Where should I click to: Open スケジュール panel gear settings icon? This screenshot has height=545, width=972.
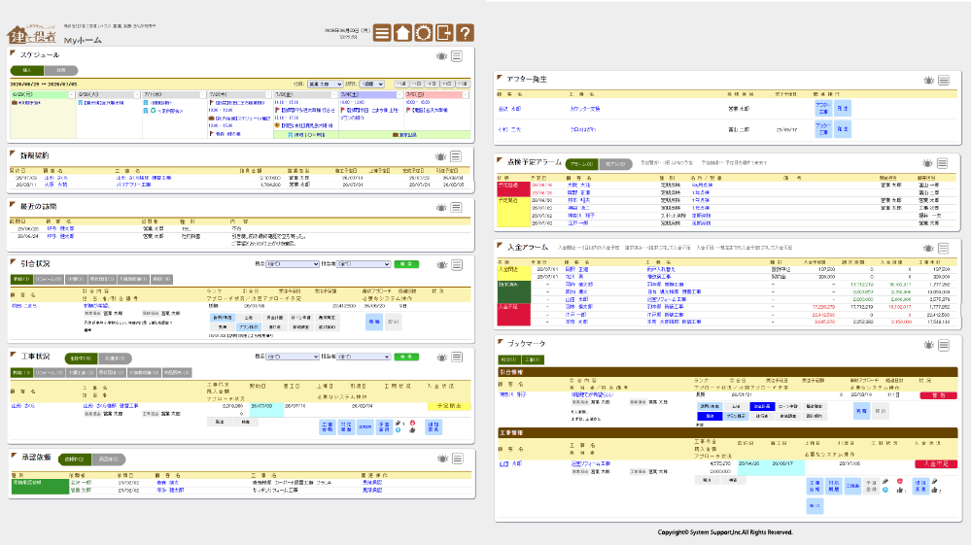[441, 56]
